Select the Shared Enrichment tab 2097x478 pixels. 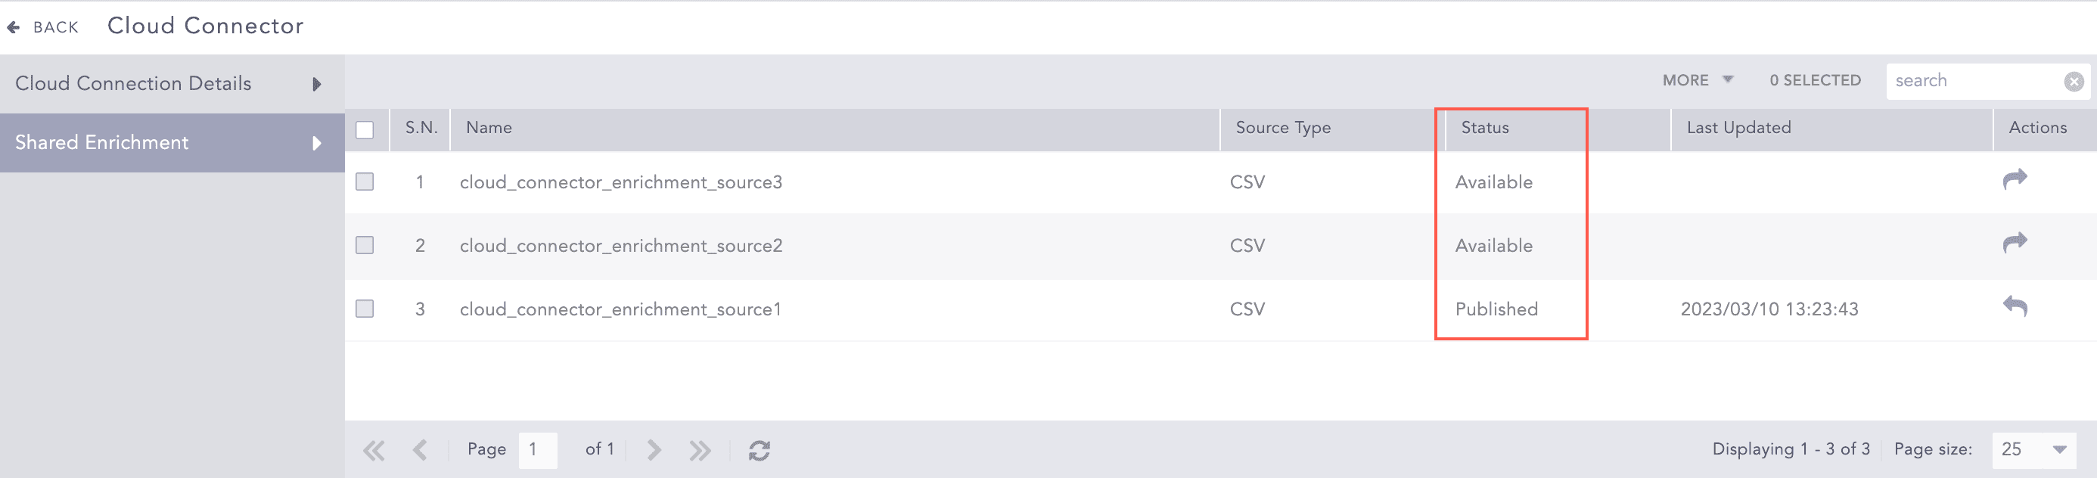point(171,142)
